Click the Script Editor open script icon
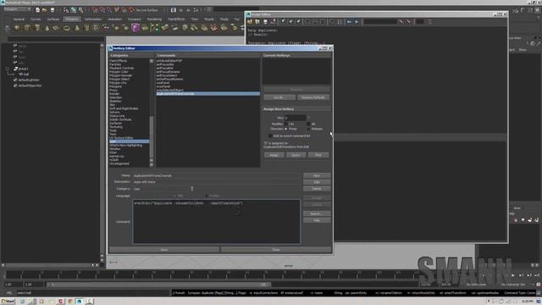Image resolution: width=542 pixels, height=305 pixels. pos(250,22)
